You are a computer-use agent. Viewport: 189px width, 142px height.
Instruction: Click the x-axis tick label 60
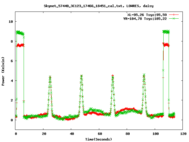pos(100,134)
